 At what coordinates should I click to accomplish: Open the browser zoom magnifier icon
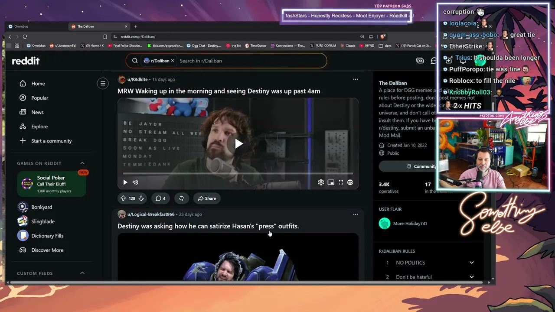tap(362, 37)
